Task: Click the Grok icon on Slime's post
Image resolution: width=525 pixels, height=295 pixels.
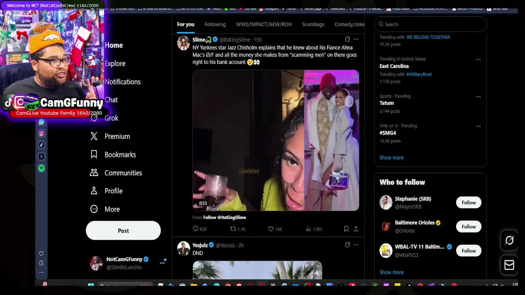Action: pyautogui.click(x=347, y=39)
